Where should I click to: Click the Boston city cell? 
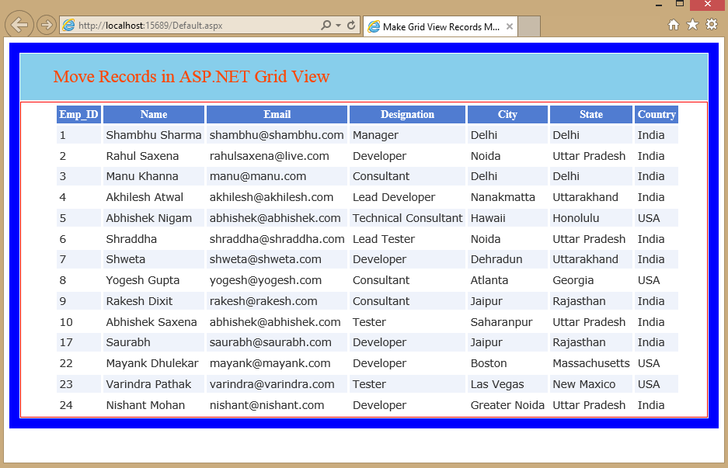(507, 363)
